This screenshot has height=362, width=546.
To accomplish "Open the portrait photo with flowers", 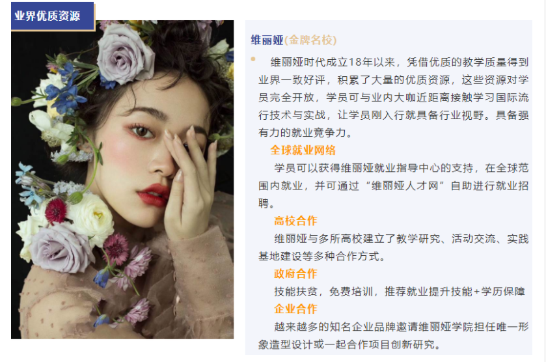I will 122,180.
